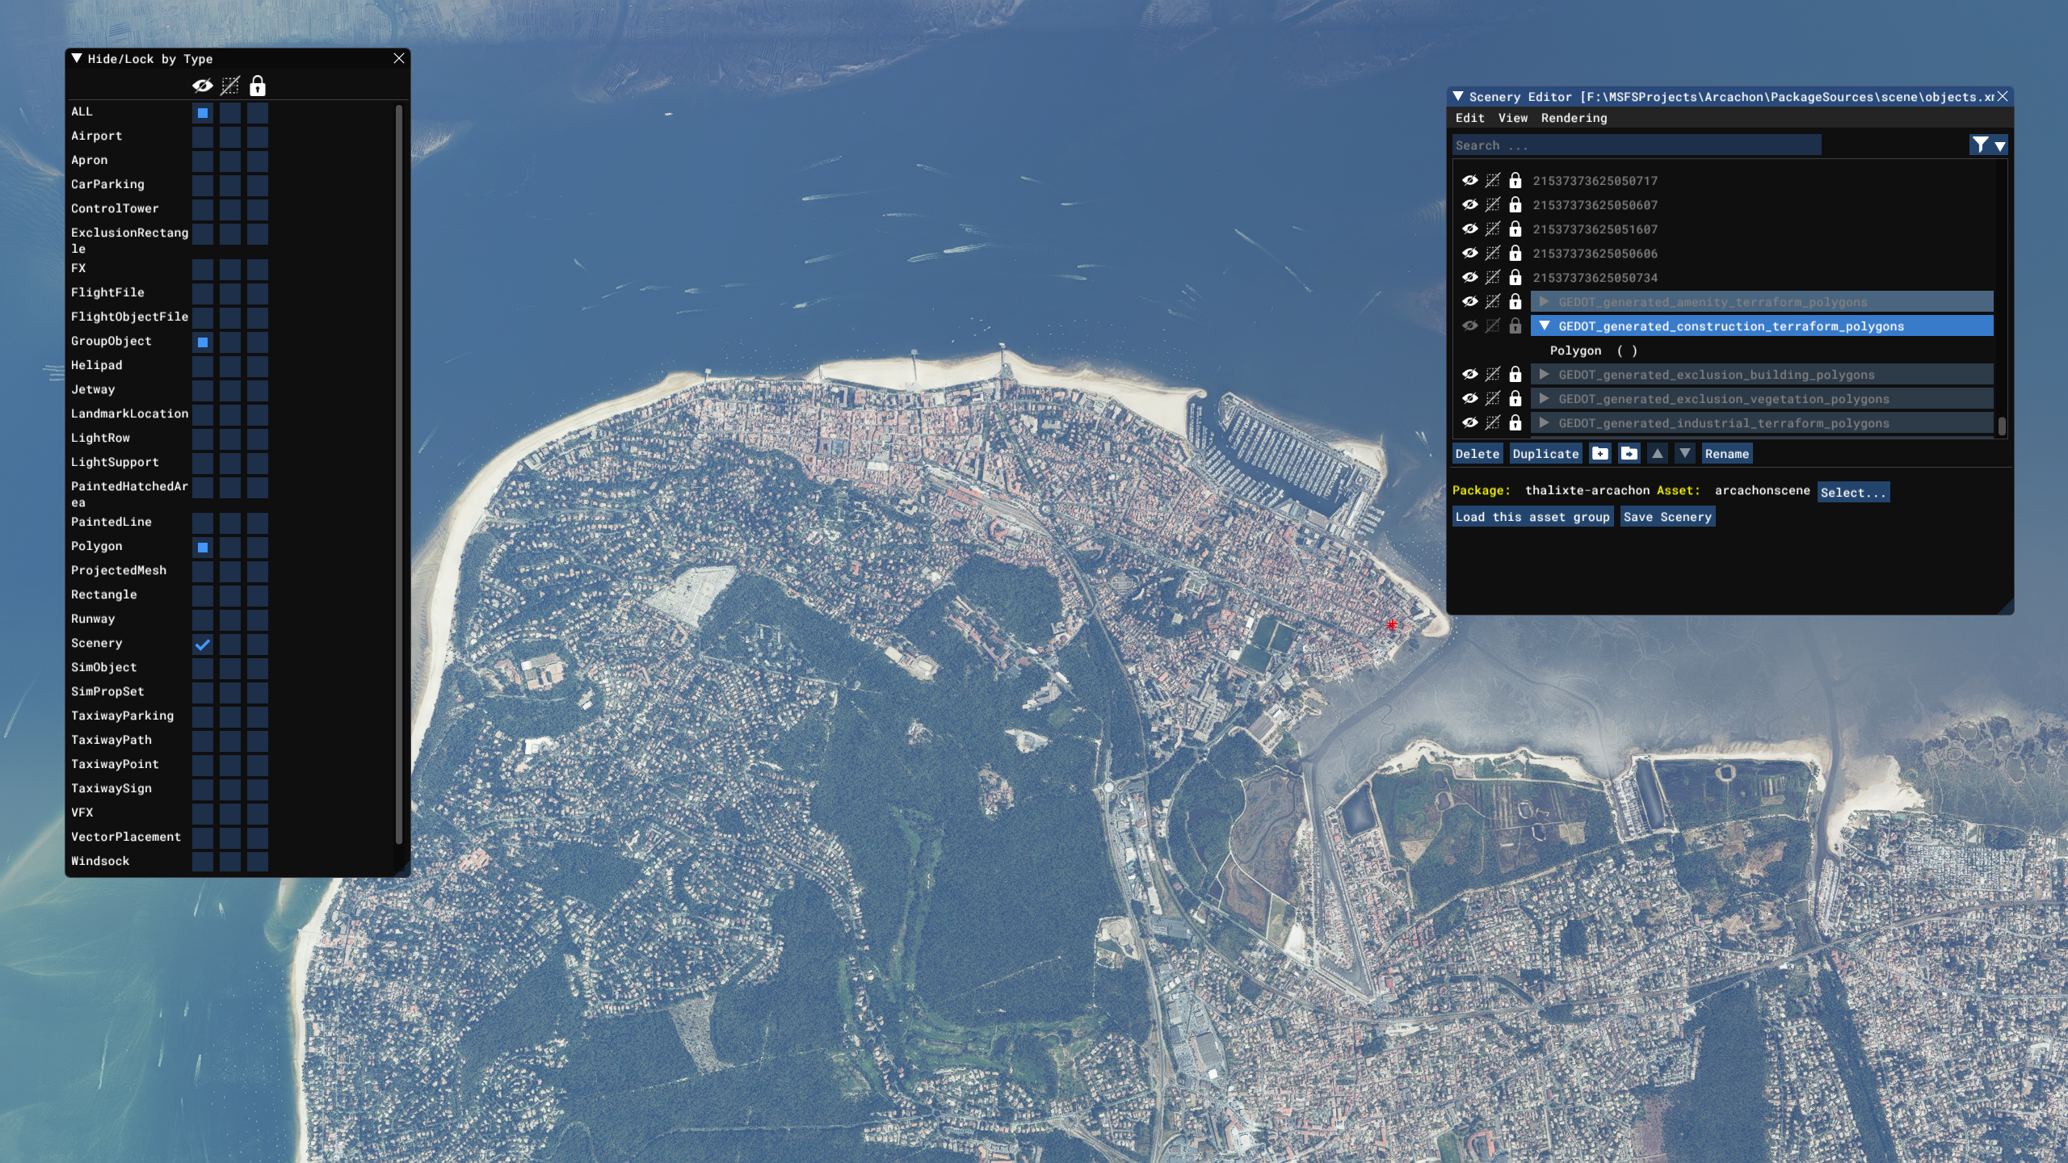Close the Hide/Lock by Type window
2068x1163 pixels.
click(x=399, y=58)
